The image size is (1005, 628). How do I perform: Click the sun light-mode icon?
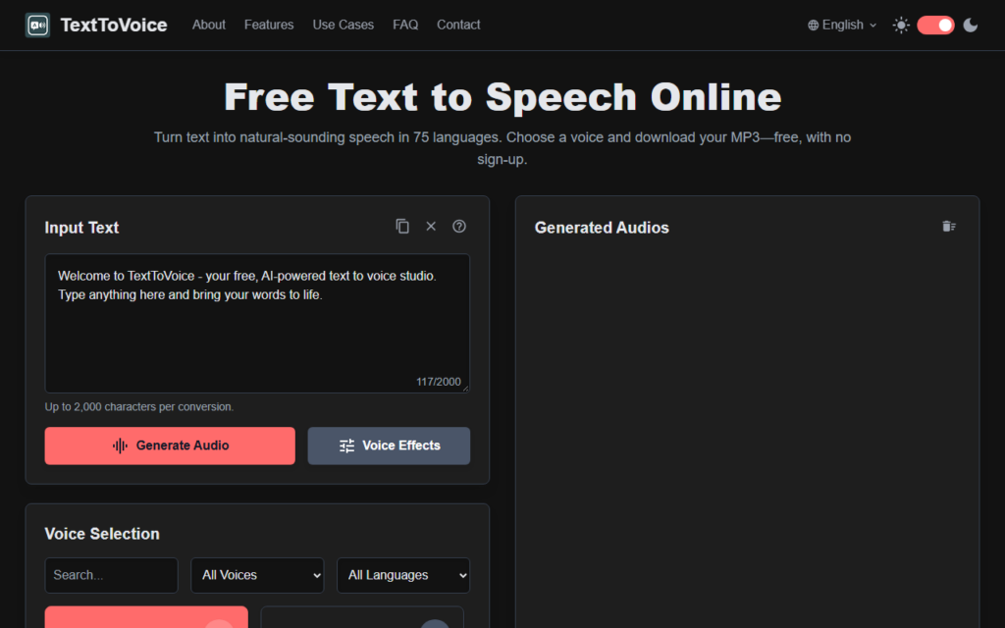point(901,25)
